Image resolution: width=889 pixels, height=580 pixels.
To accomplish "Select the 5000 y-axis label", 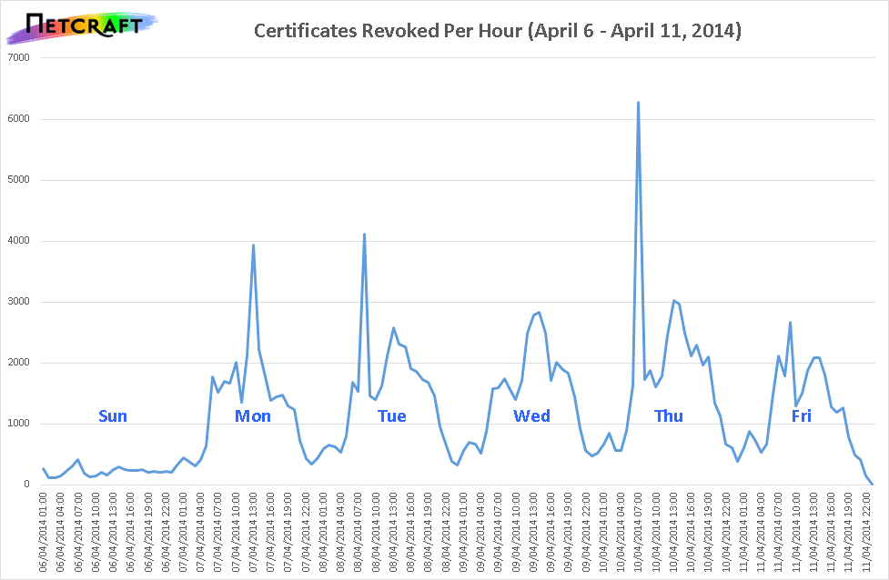I will pos(18,180).
